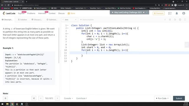
Task: Open the problem list hamburger button
Action: (x=5, y=98)
